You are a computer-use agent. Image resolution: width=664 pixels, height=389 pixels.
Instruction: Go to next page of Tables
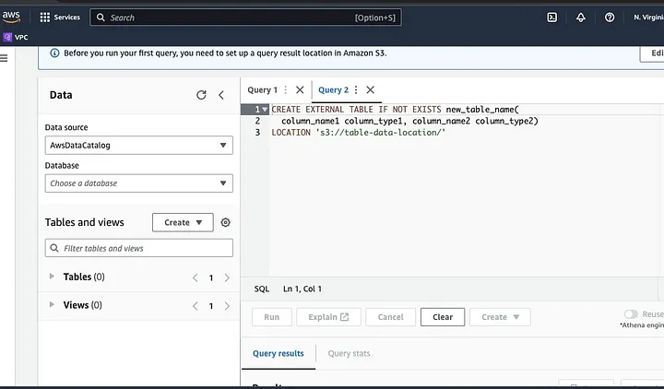227,277
